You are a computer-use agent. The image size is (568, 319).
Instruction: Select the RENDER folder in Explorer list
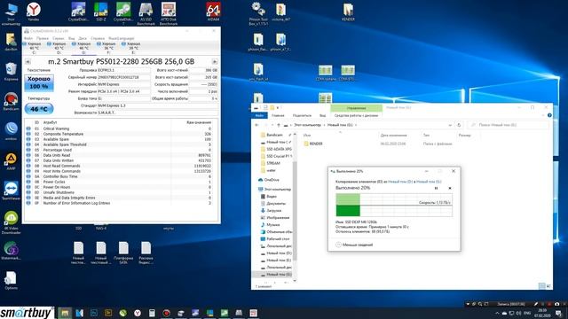pos(313,144)
